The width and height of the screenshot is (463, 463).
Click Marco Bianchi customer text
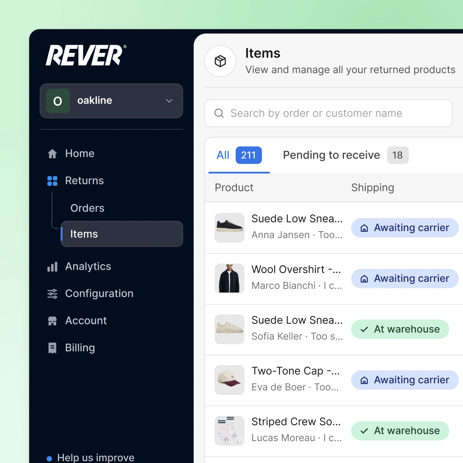[284, 286]
